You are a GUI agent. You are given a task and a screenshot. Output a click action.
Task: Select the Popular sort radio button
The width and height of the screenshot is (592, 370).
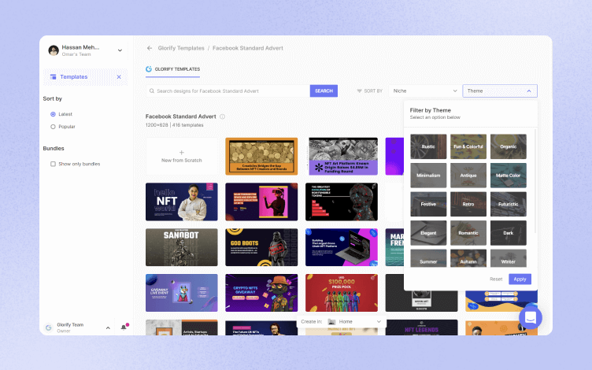click(x=53, y=127)
